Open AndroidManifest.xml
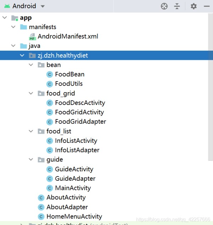 point(68,36)
